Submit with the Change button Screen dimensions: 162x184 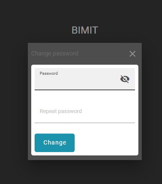[x=54, y=143]
